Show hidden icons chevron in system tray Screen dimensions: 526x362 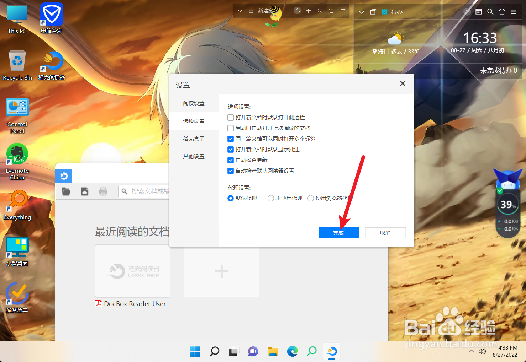coord(472,351)
